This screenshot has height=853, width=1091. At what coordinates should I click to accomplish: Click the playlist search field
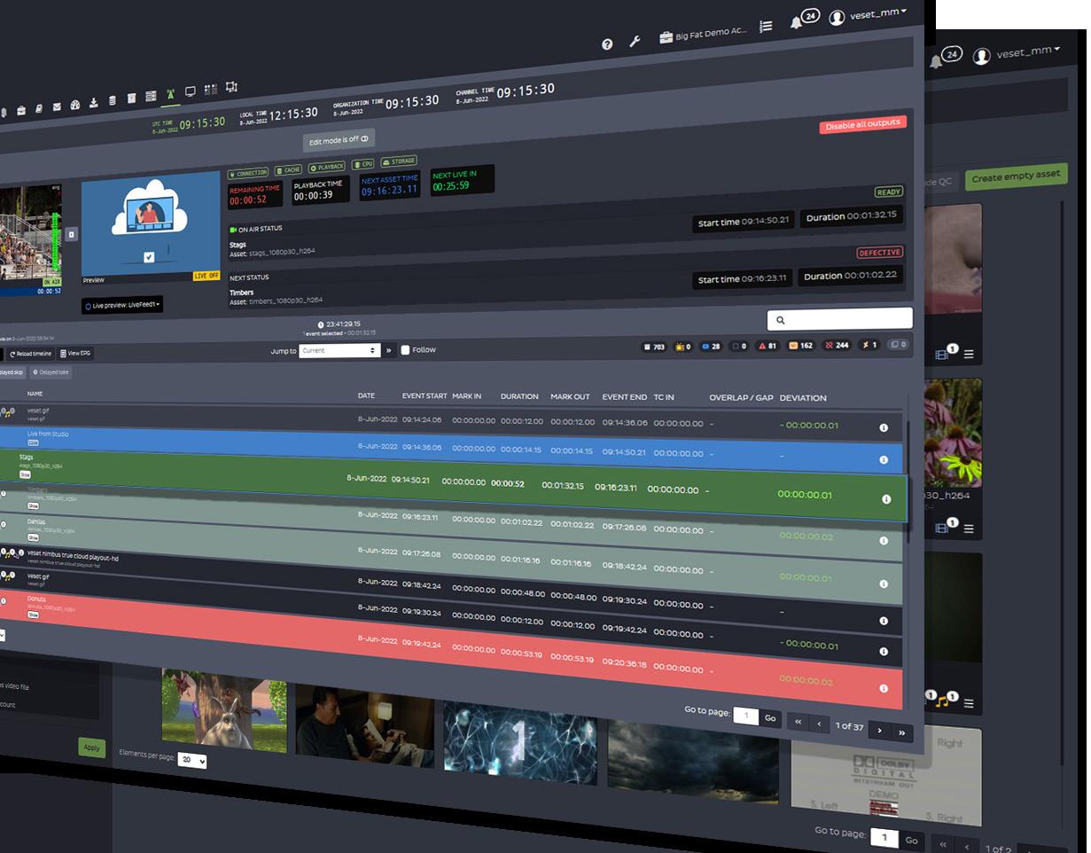839,319
